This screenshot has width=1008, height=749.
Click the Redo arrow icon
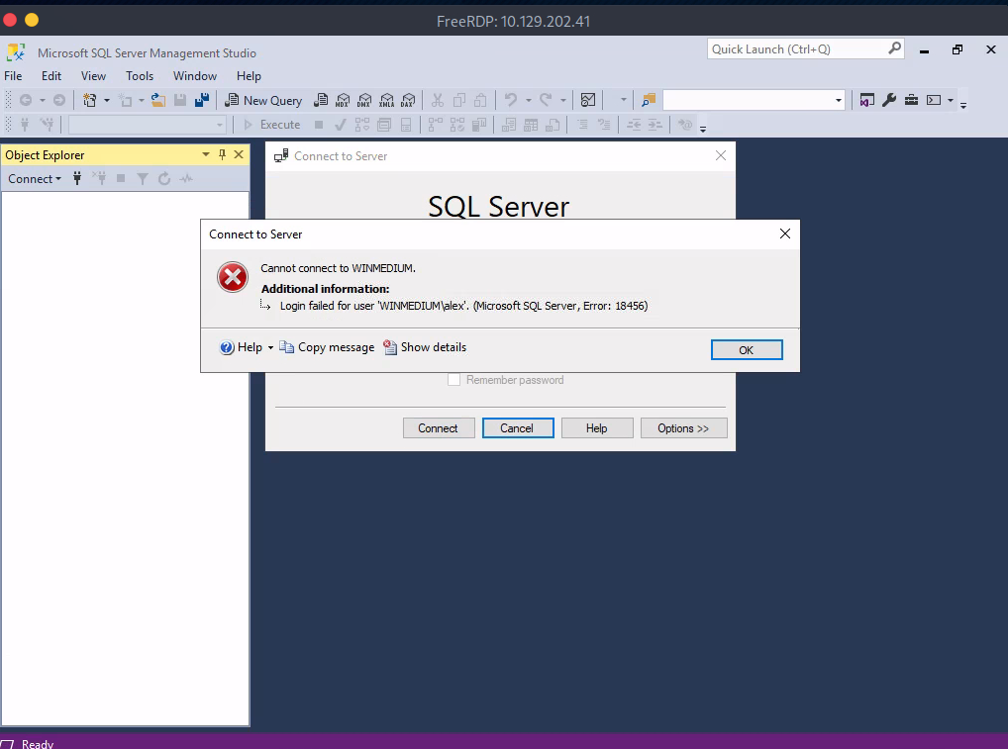coord(546,100)
